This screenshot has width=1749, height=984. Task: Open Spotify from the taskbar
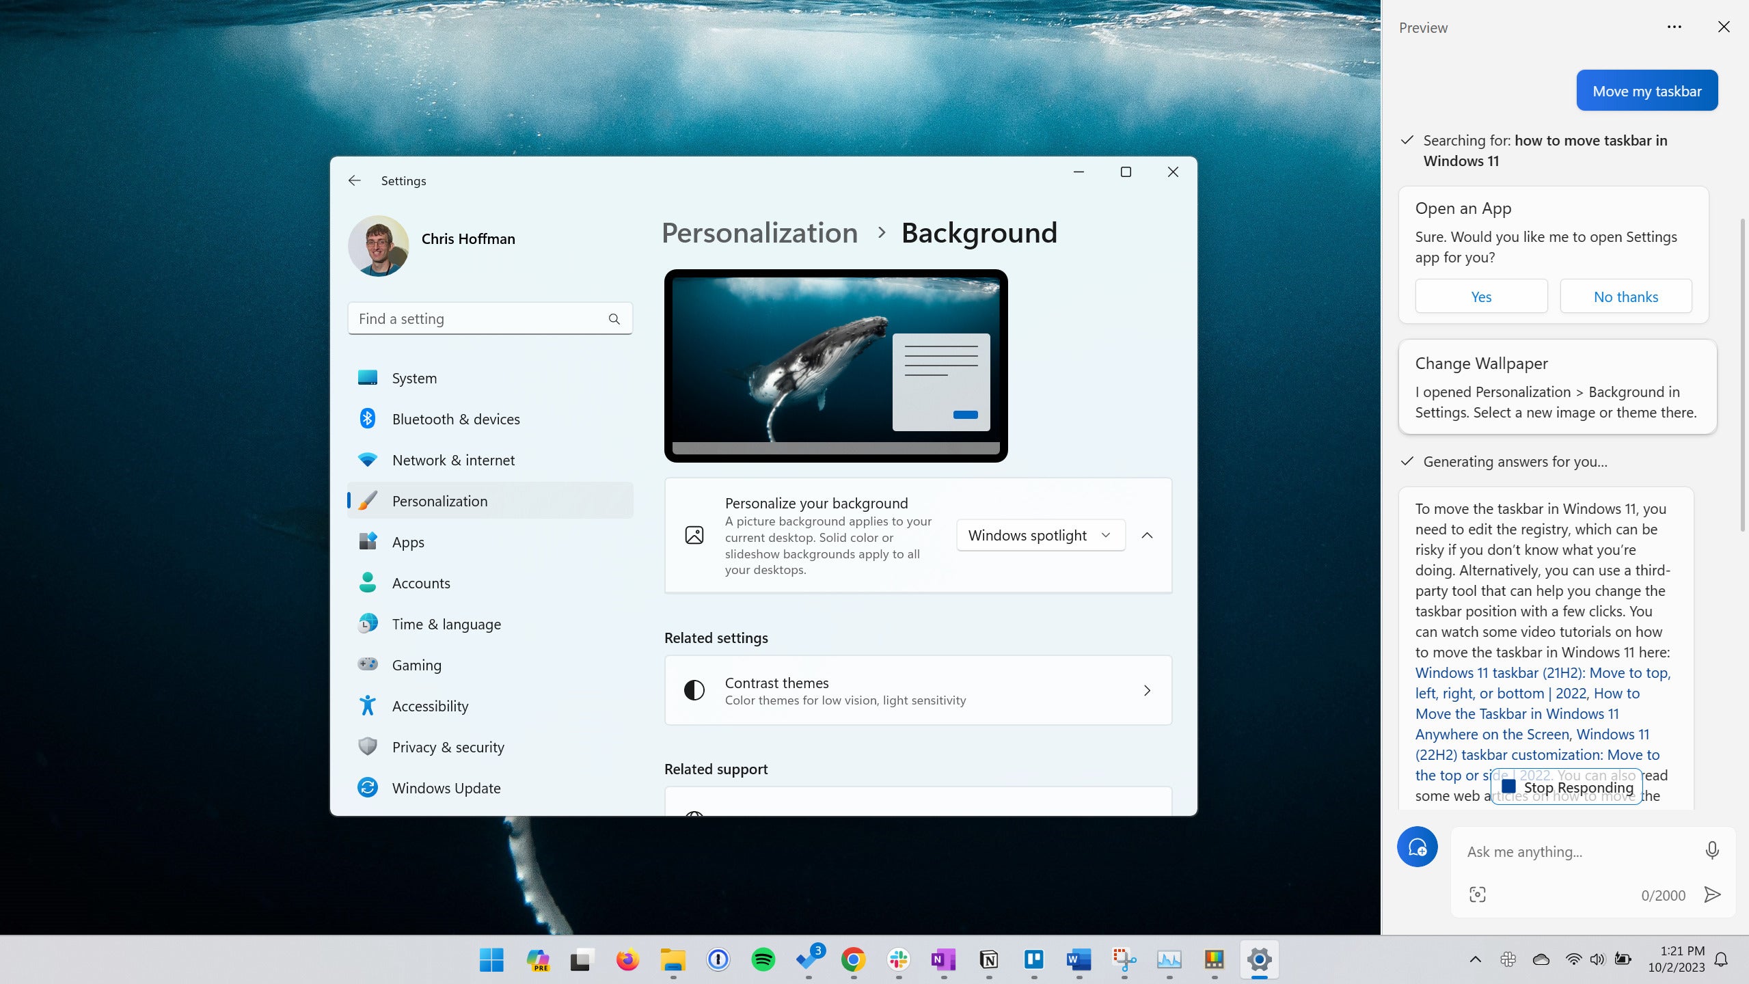pos(763,960)
